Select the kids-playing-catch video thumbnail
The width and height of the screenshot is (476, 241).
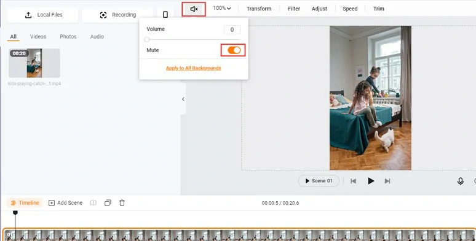[x=34, y=63]
